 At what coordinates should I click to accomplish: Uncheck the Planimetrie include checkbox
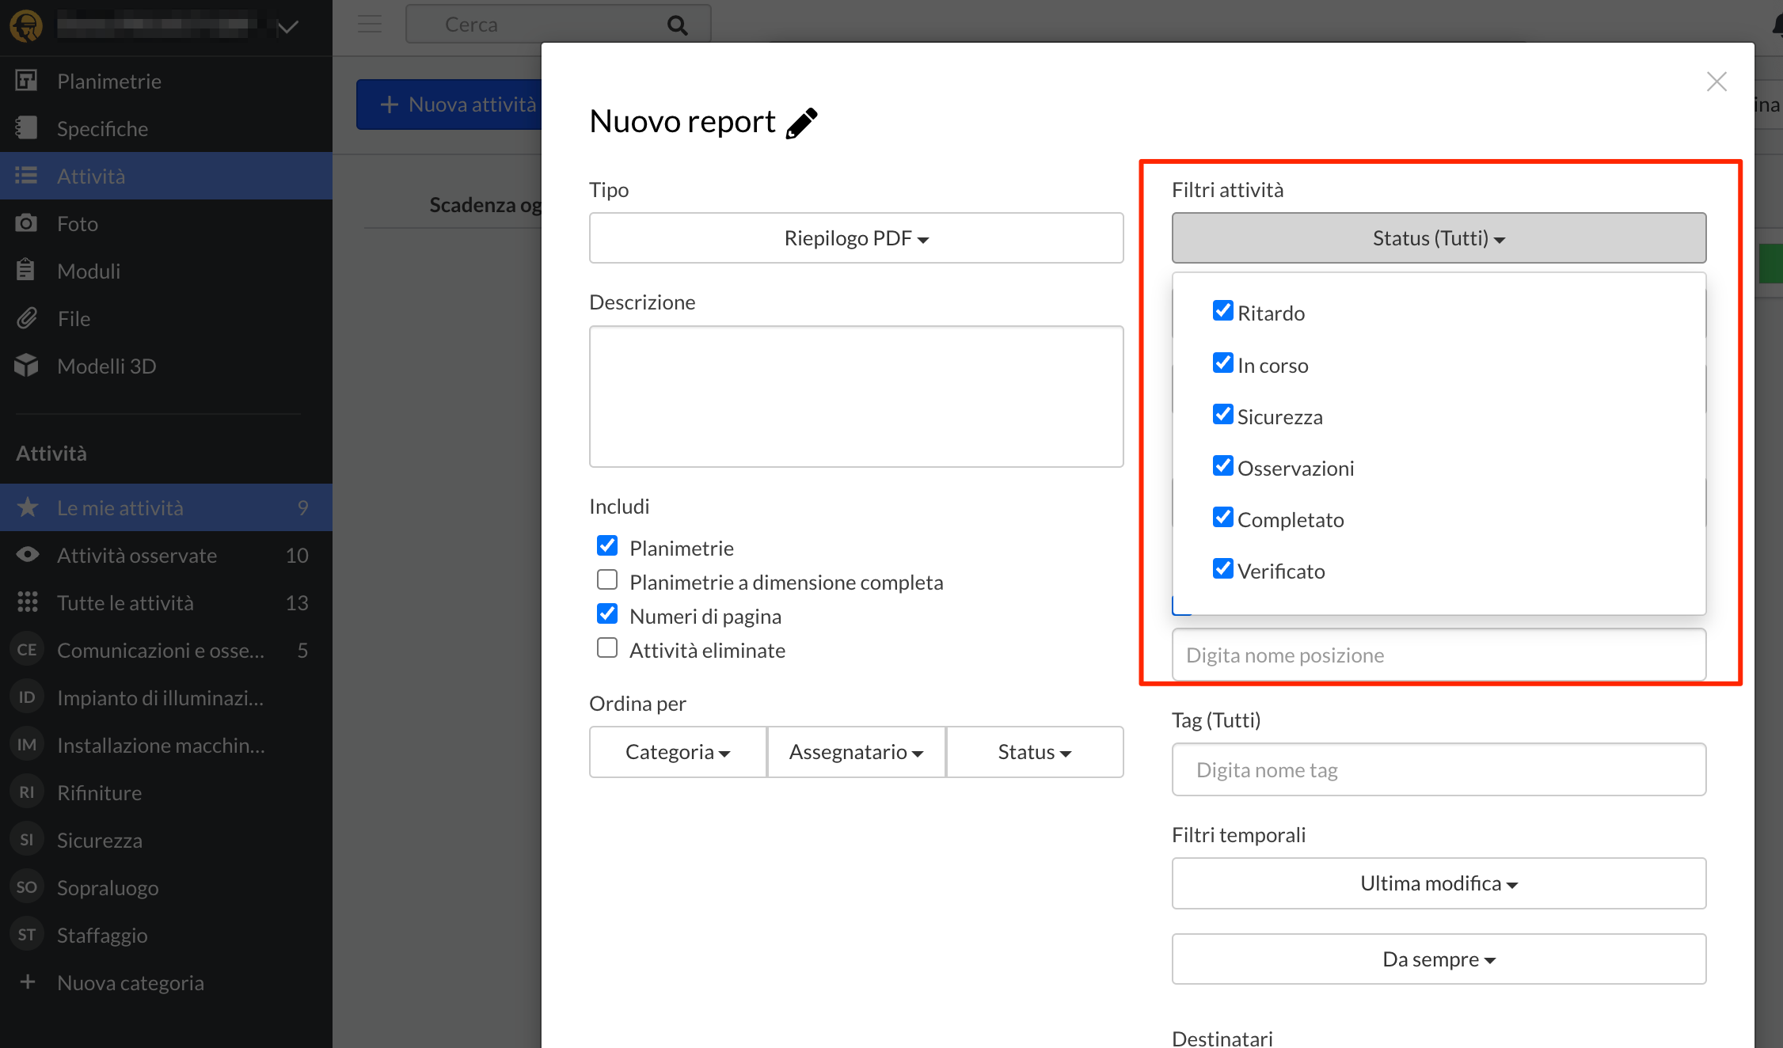(x=607, y=546)
